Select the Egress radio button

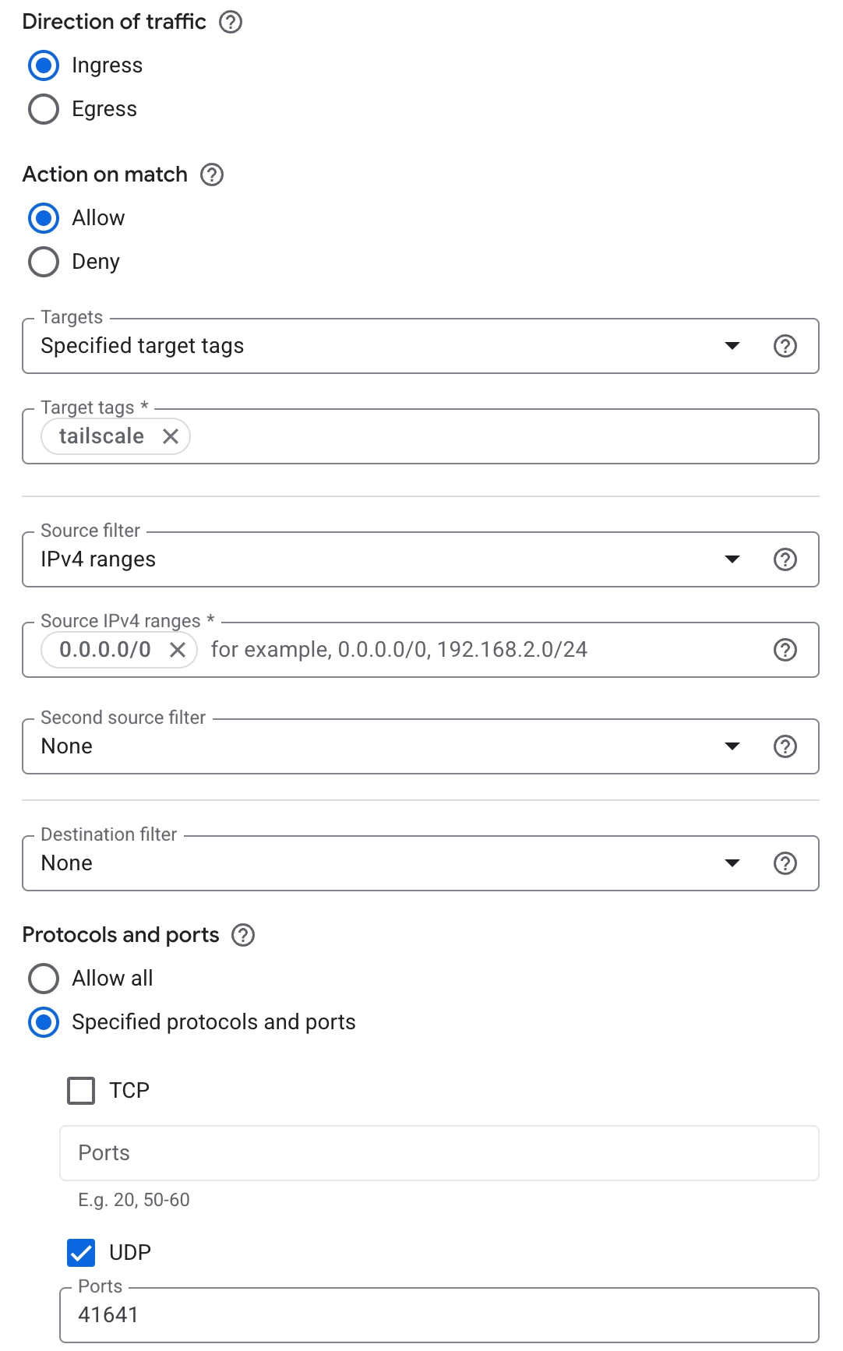(x=44, y=109)
